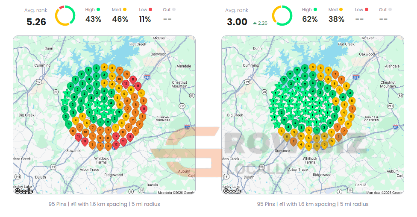
Task: Click Map data ©2026 Google on right map
Action: pyautogui.click(x=384, y=193)
